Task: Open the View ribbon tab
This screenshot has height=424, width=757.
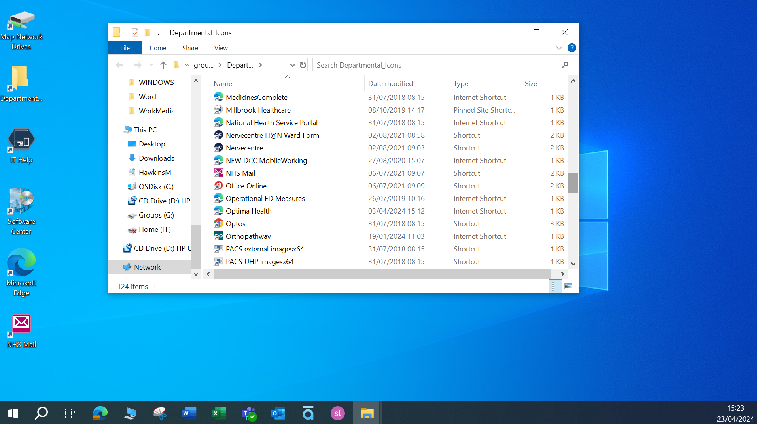Action: [x=221, y=48]
